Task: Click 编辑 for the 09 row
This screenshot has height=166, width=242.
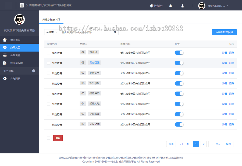Action: click(x=224, y=53)
